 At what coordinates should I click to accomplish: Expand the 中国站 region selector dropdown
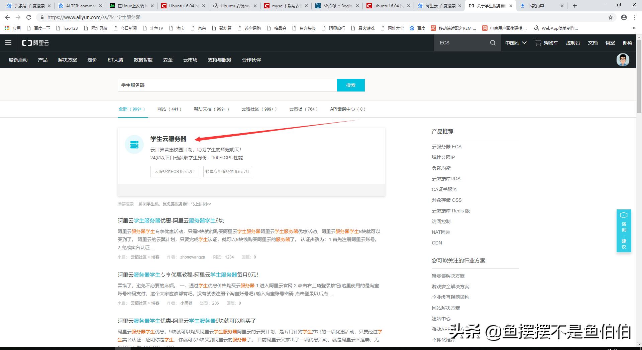(x=515, y=43)
